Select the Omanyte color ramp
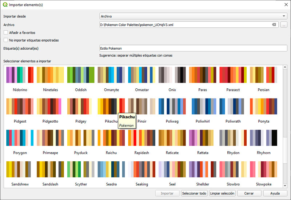This screenshot has height=200, width=291. point(111,75)
